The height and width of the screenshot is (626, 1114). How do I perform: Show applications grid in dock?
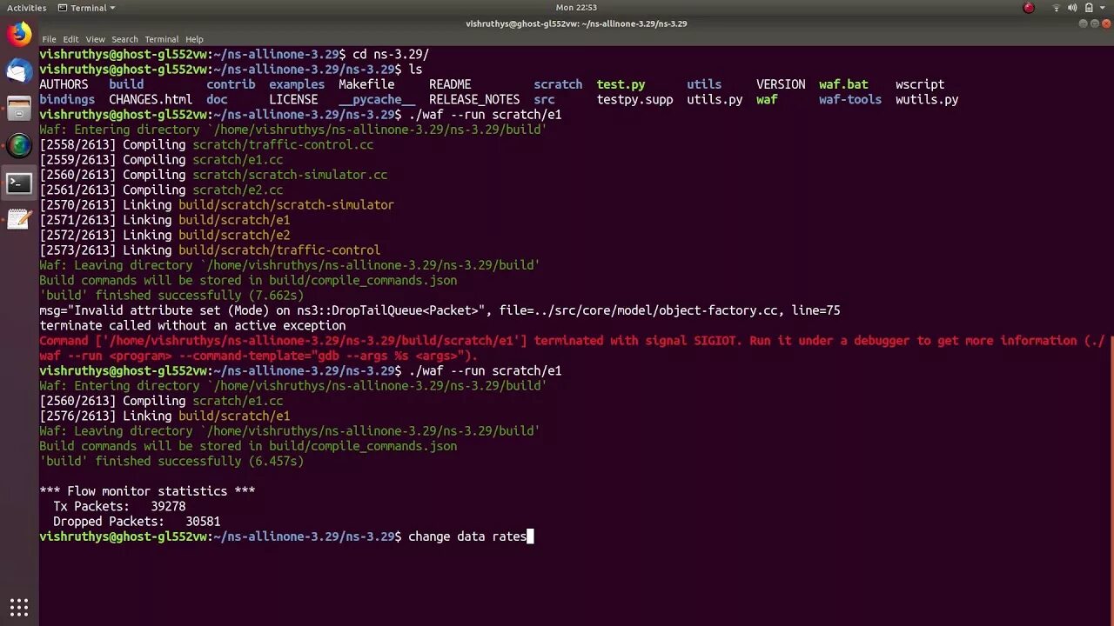(x=19, y=607)
